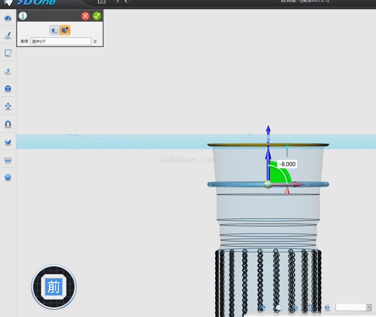This screenshot has height=317, width=376.
Task: Toggle view visibility eye icon
Action: point(262,307)
